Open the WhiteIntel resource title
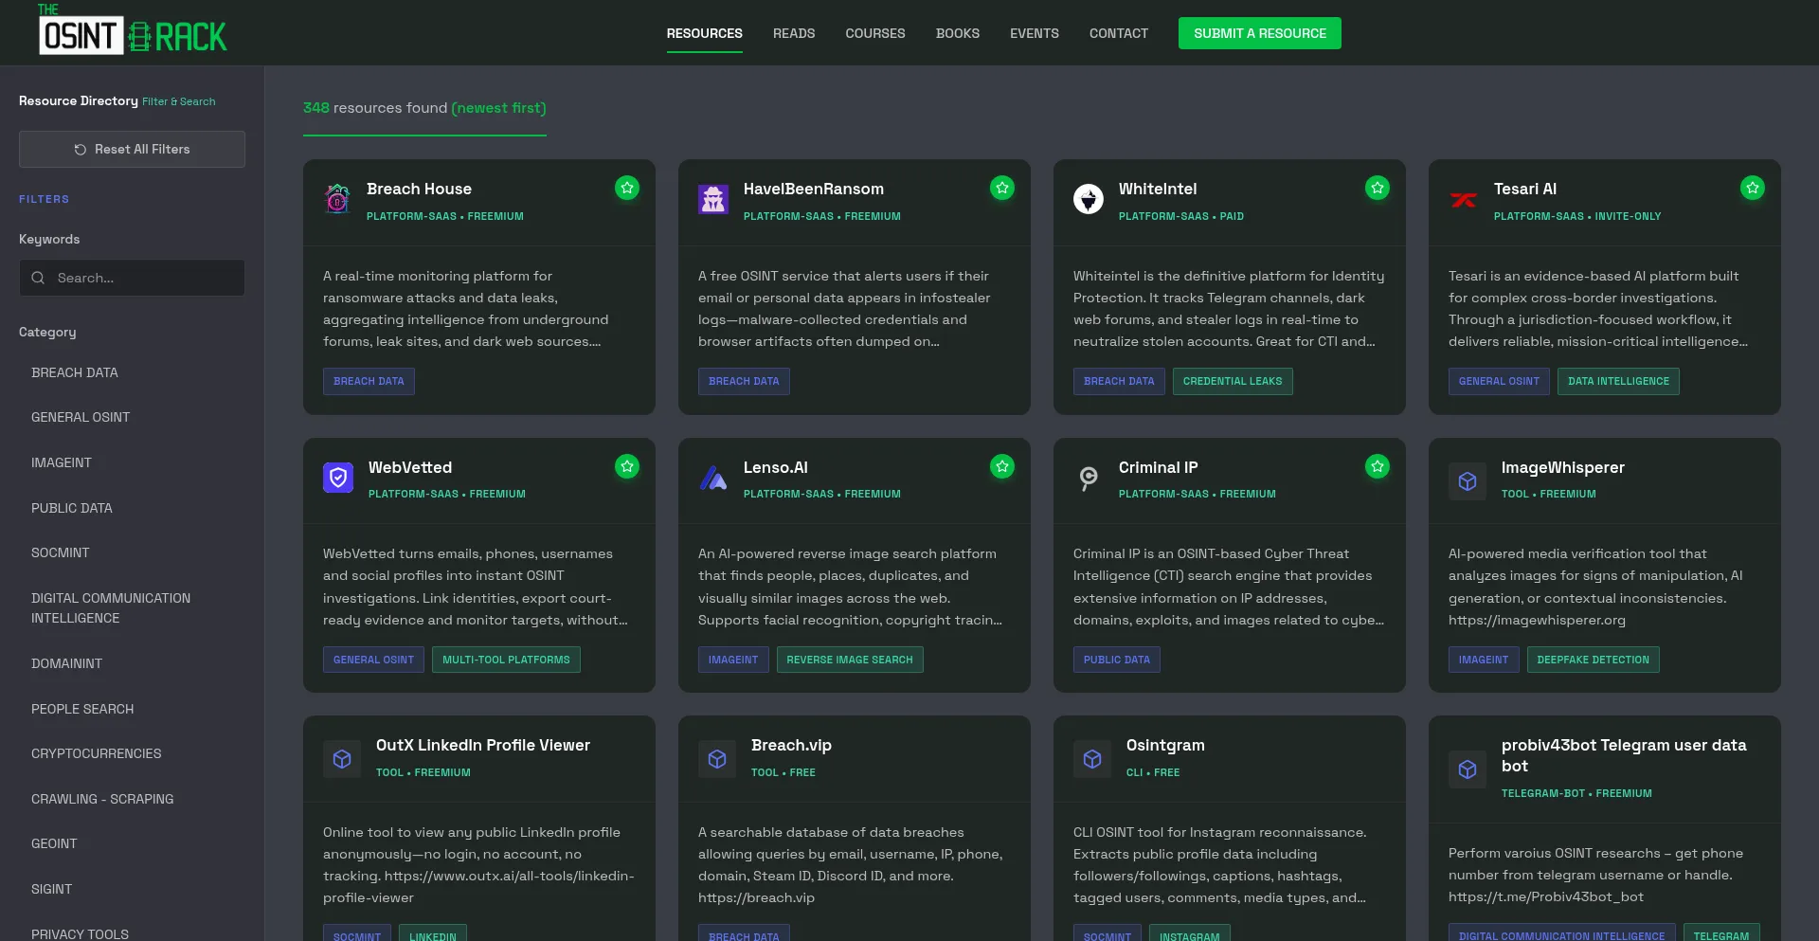 pyautogui.click(x=1158, y=190)
